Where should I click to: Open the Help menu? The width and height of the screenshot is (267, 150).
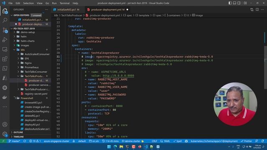click(x=75, y=3)
